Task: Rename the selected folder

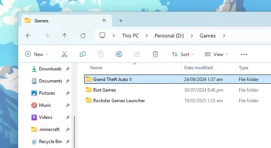Action: click(x=119, y=54)
